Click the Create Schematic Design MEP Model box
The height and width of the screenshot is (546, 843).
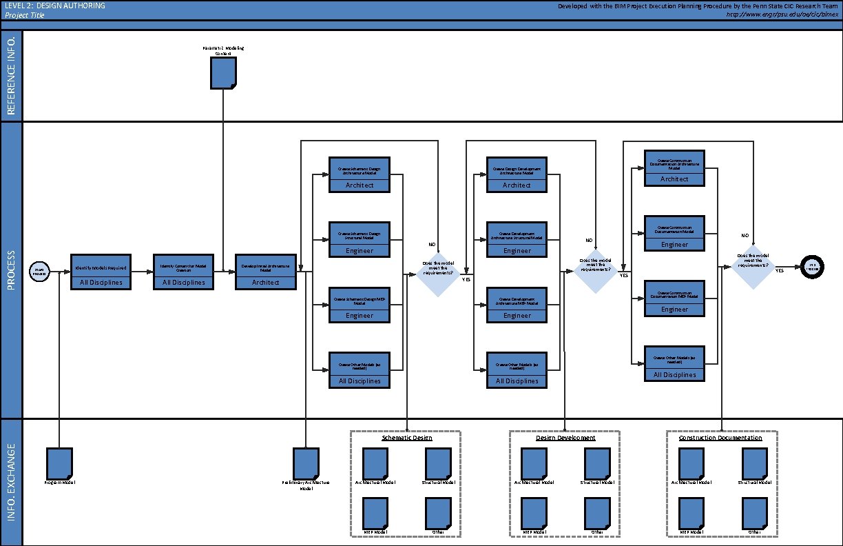tap(360, 305)
